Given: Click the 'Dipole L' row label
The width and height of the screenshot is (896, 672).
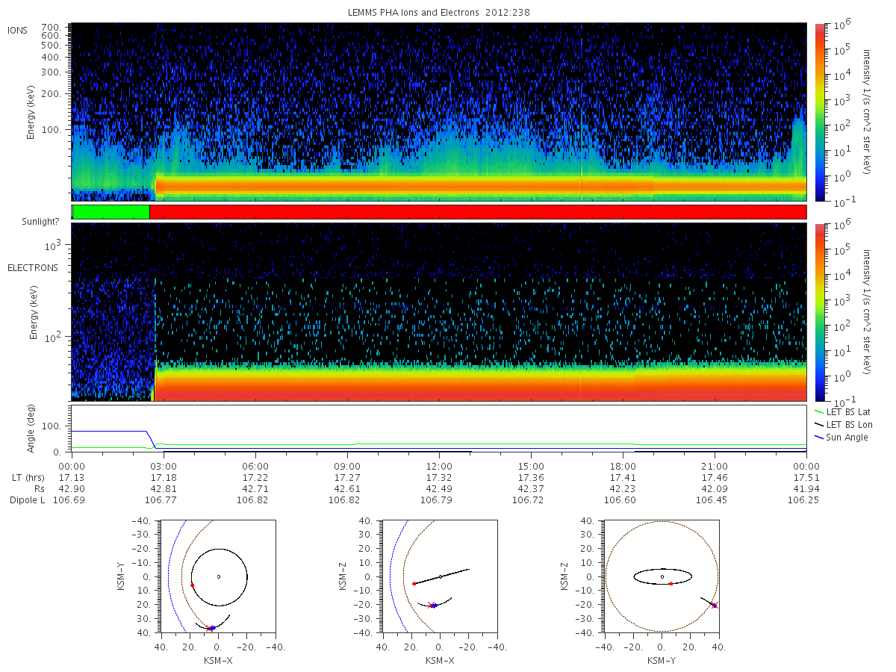Looking at the screenshot, I should (x=27, y=500).
